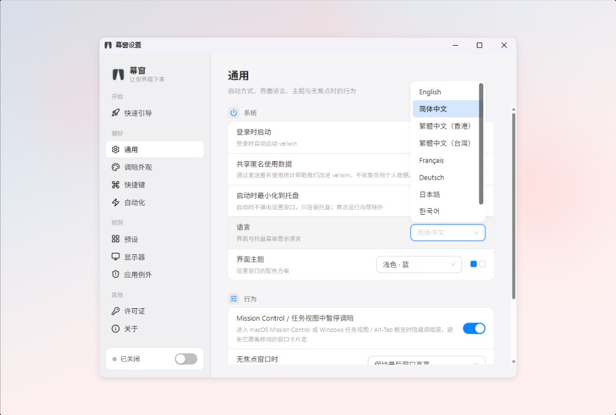Screen dimensions: 616x415
Task: Click the 设置窗口的配色方案 description
Action: pyautogui.click(x=263, y=270)
